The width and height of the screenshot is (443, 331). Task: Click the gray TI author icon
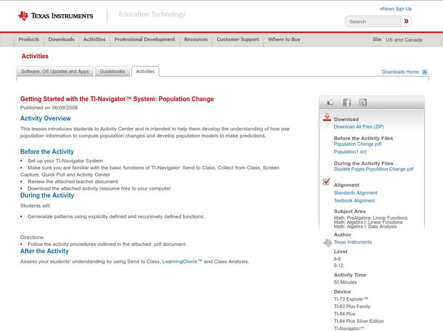click(327, 242)
